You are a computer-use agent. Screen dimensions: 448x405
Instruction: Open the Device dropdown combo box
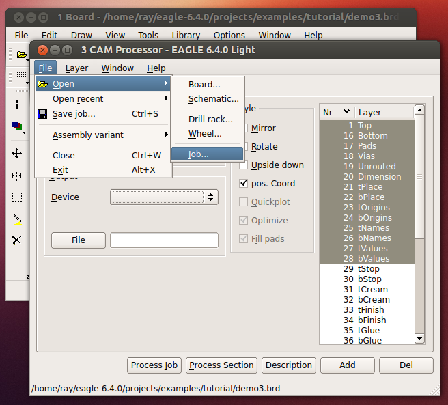[x=164, y=197]
